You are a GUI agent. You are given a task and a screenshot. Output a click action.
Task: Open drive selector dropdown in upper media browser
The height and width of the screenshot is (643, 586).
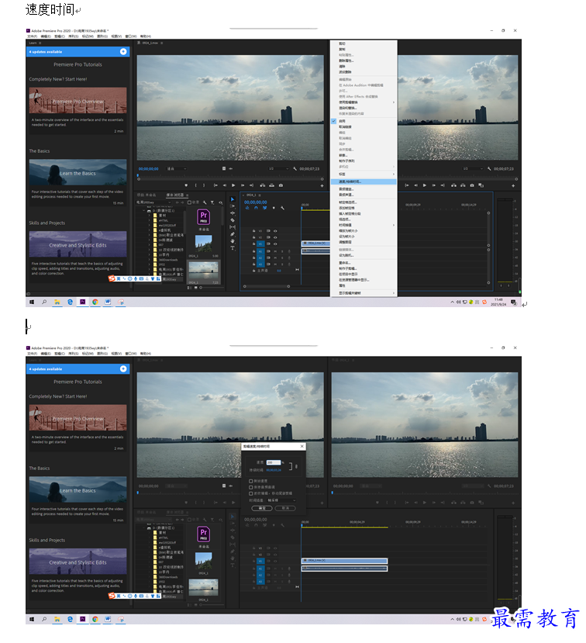tap(153, 202)
